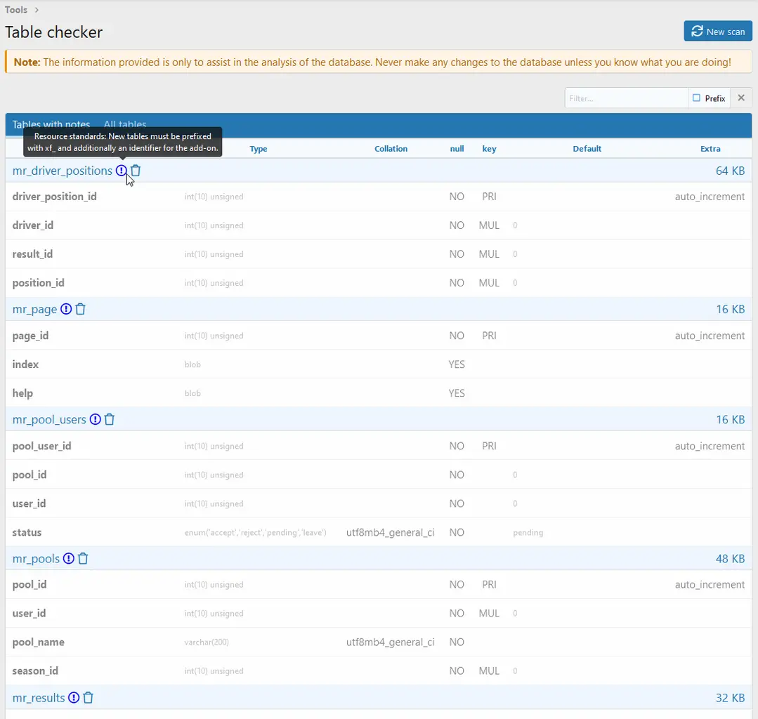Image resolution: width=758 pixels, height=719 pixels.
Task: Start a New scan
Action: point(718,32)
